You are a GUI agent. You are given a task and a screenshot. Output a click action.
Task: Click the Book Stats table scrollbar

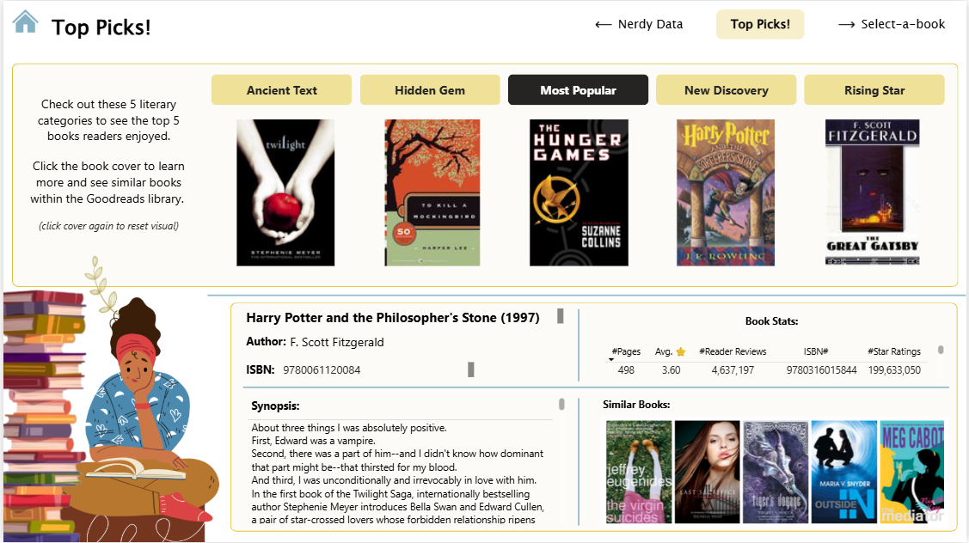point(941,350)
